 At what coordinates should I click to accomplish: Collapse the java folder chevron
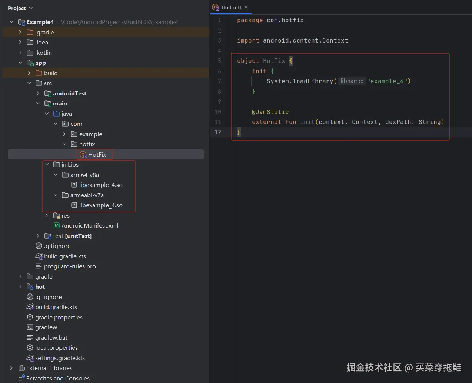47,114
